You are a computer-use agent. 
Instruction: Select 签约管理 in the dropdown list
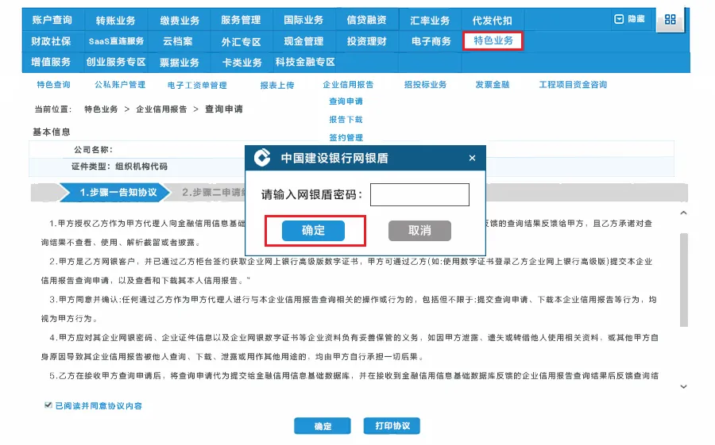[x=346, y=137]
